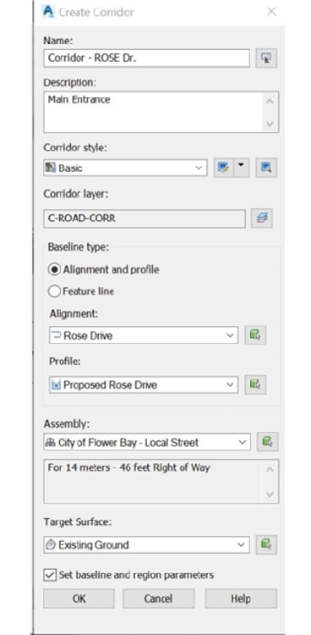This screenshot has height=635, width=311.
Task: Click the pick alignment from drawing icon
Action: click(255, 335)
